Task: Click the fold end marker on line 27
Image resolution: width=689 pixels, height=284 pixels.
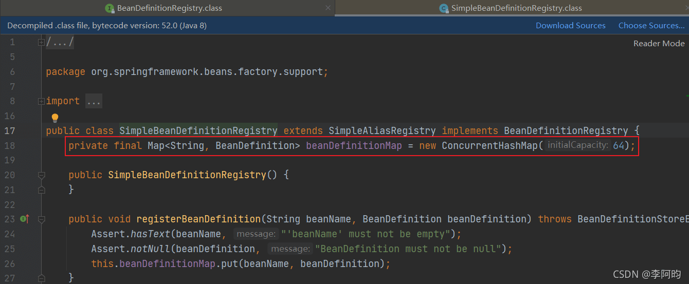Action: [41, 278]
